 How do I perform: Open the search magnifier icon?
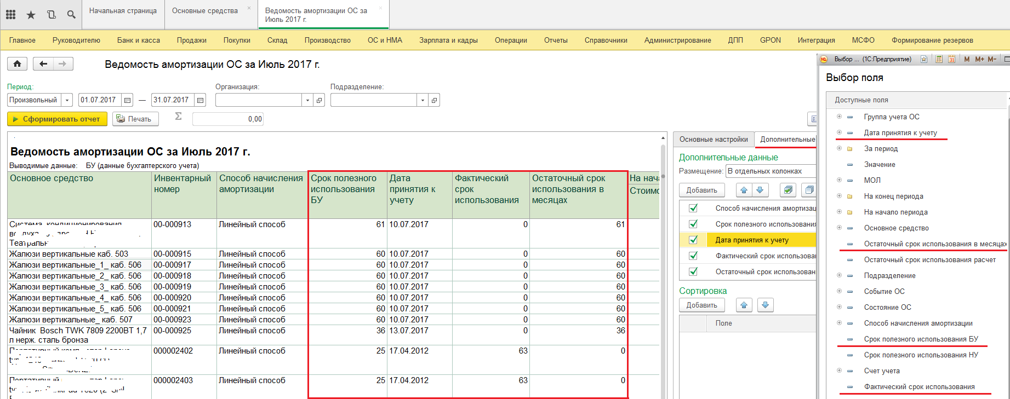tap(71, 15)
